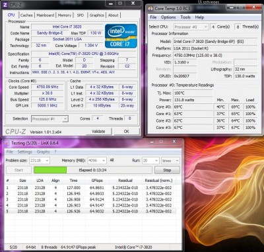Click the Specification field in CPU-Z

pyautogui.click(x=84, y=54)
